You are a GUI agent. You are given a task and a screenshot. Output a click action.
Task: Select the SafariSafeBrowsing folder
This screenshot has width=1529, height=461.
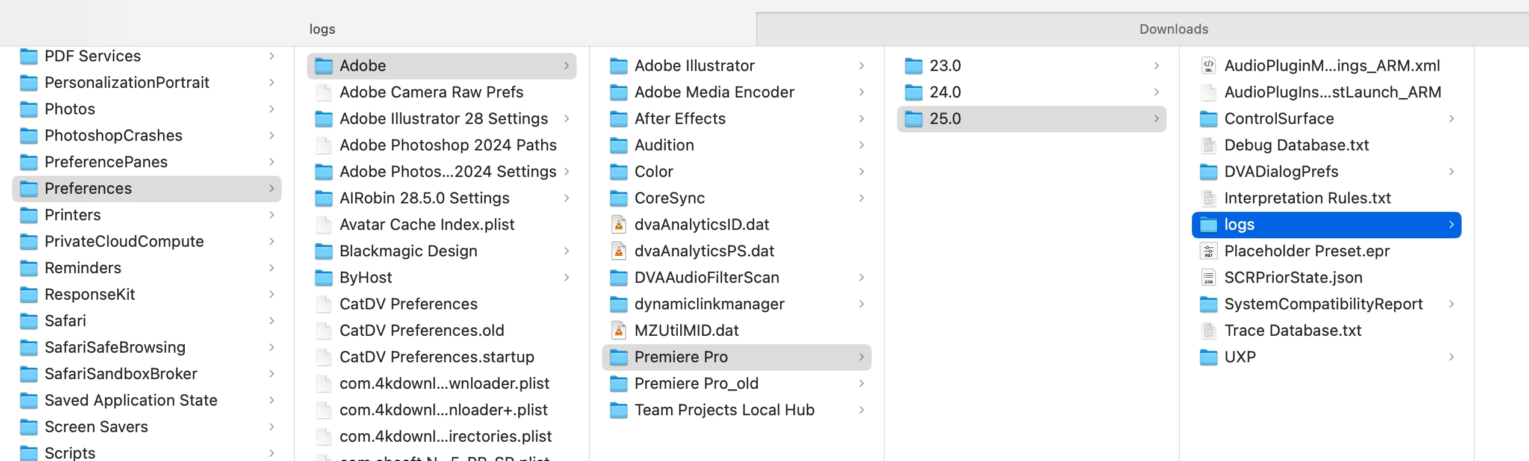[147, 347]
